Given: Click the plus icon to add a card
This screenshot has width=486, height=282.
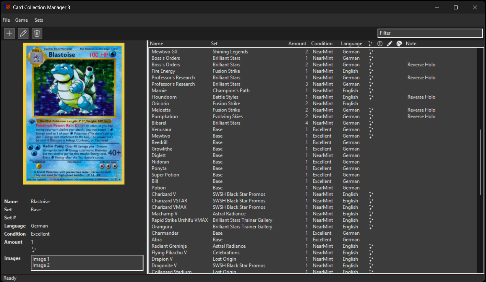Looking at the screenshot, I should (9, 33).
